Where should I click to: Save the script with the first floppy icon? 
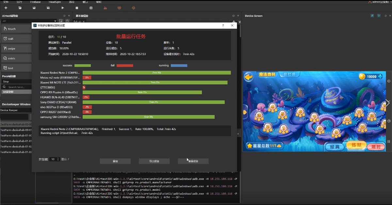[34, 8]
